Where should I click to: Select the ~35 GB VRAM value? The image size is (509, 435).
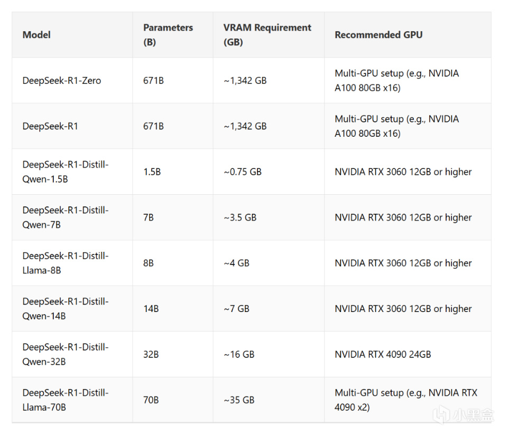pyautogui.click(x=239, y=400)
